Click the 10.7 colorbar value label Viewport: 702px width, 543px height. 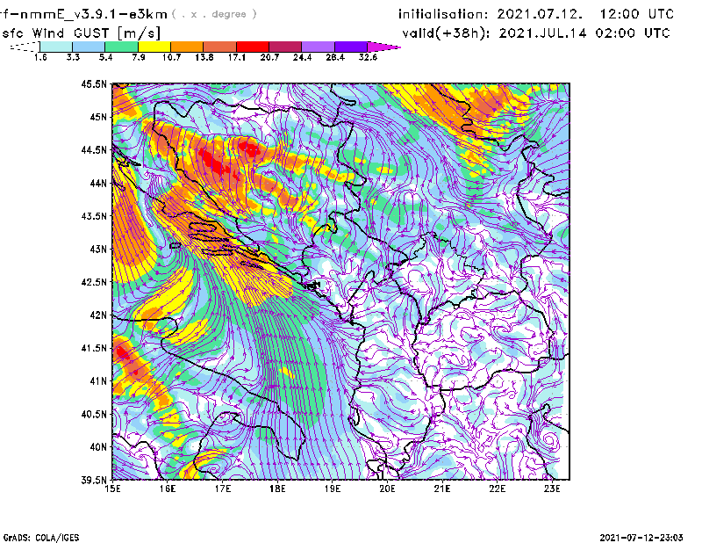(x=171, y=57)
